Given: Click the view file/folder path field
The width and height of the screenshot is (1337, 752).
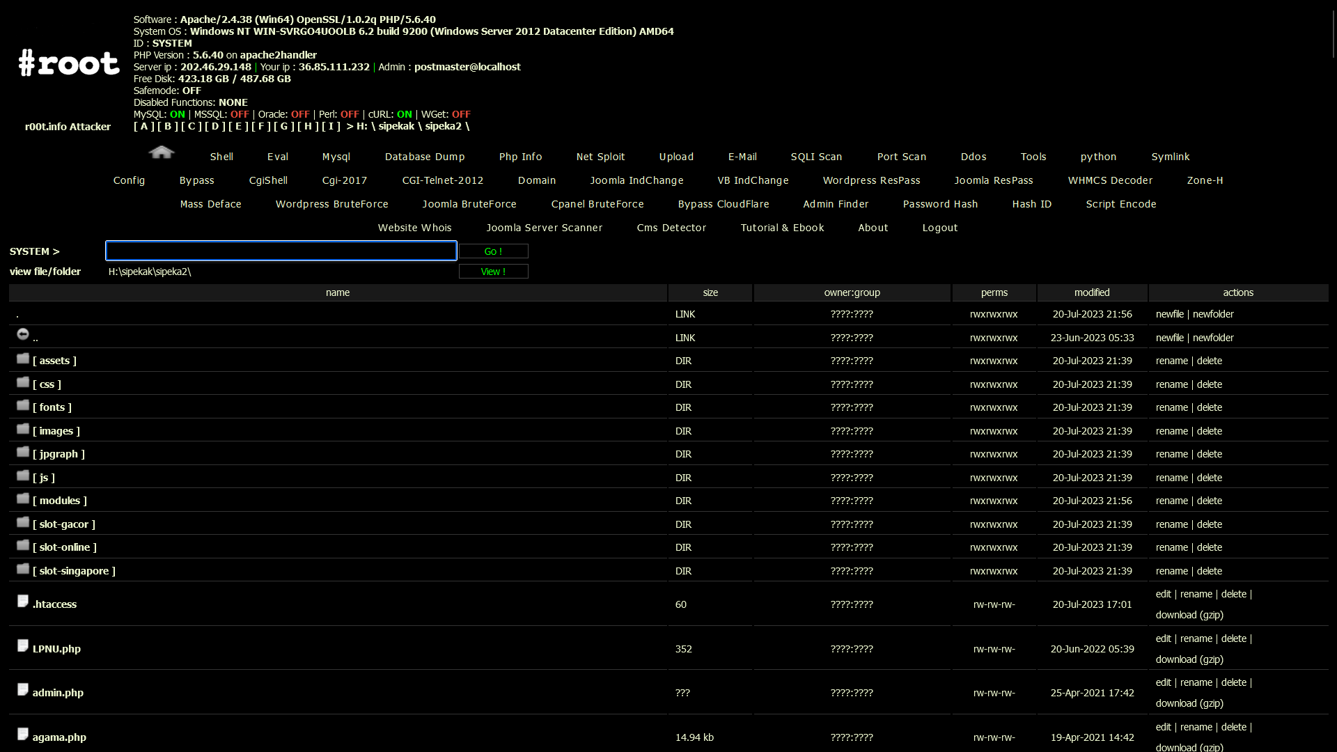Looking at the screenshot, I should pos(281,272).
